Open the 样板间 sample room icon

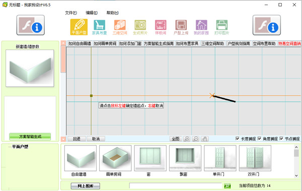click(161, 27)
